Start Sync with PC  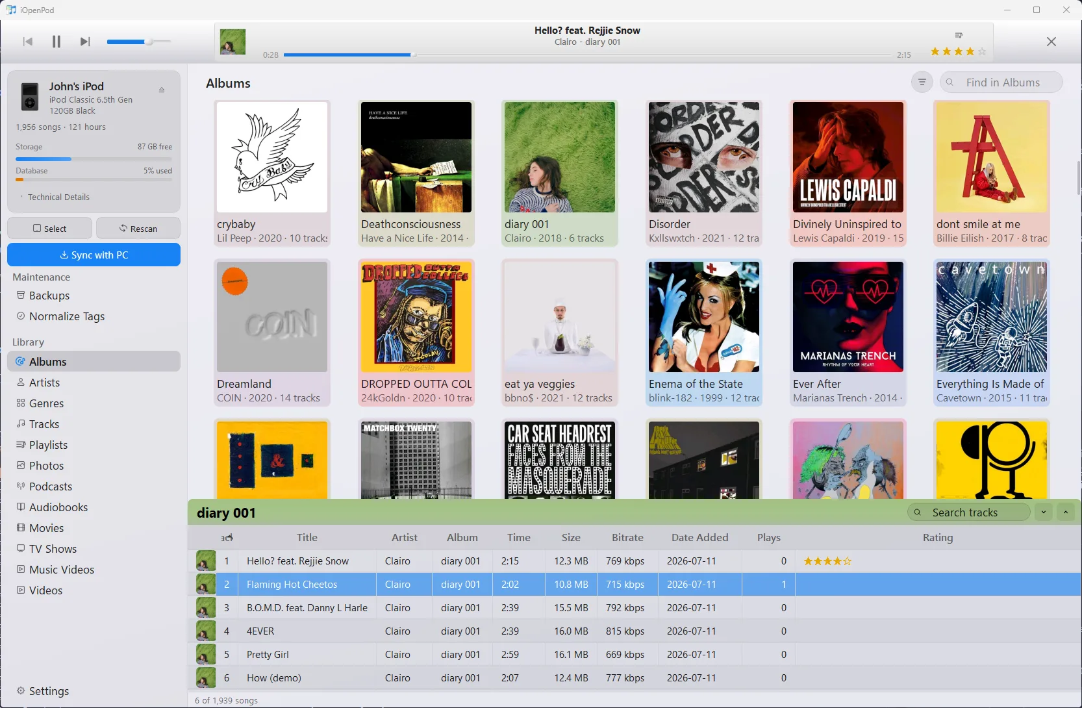[94, 255]
